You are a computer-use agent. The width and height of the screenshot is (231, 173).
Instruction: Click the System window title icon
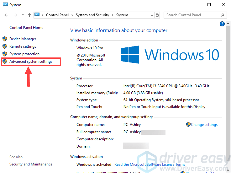coord(5,5)
